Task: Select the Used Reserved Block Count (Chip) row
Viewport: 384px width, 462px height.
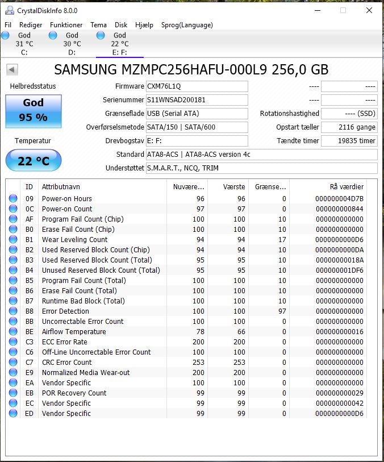Action: click(x=186, y=249)
